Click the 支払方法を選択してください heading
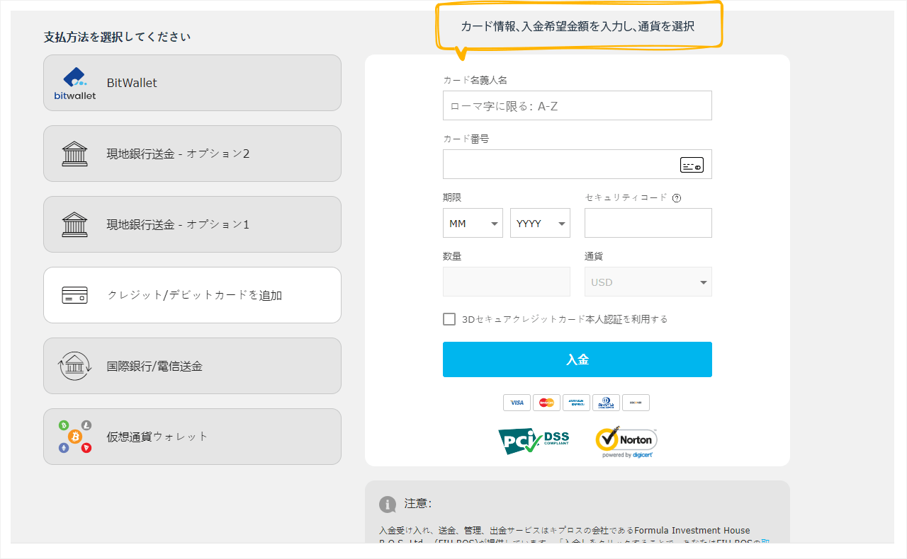The width and height of the screenshot is (907, 559). (118, 37)
